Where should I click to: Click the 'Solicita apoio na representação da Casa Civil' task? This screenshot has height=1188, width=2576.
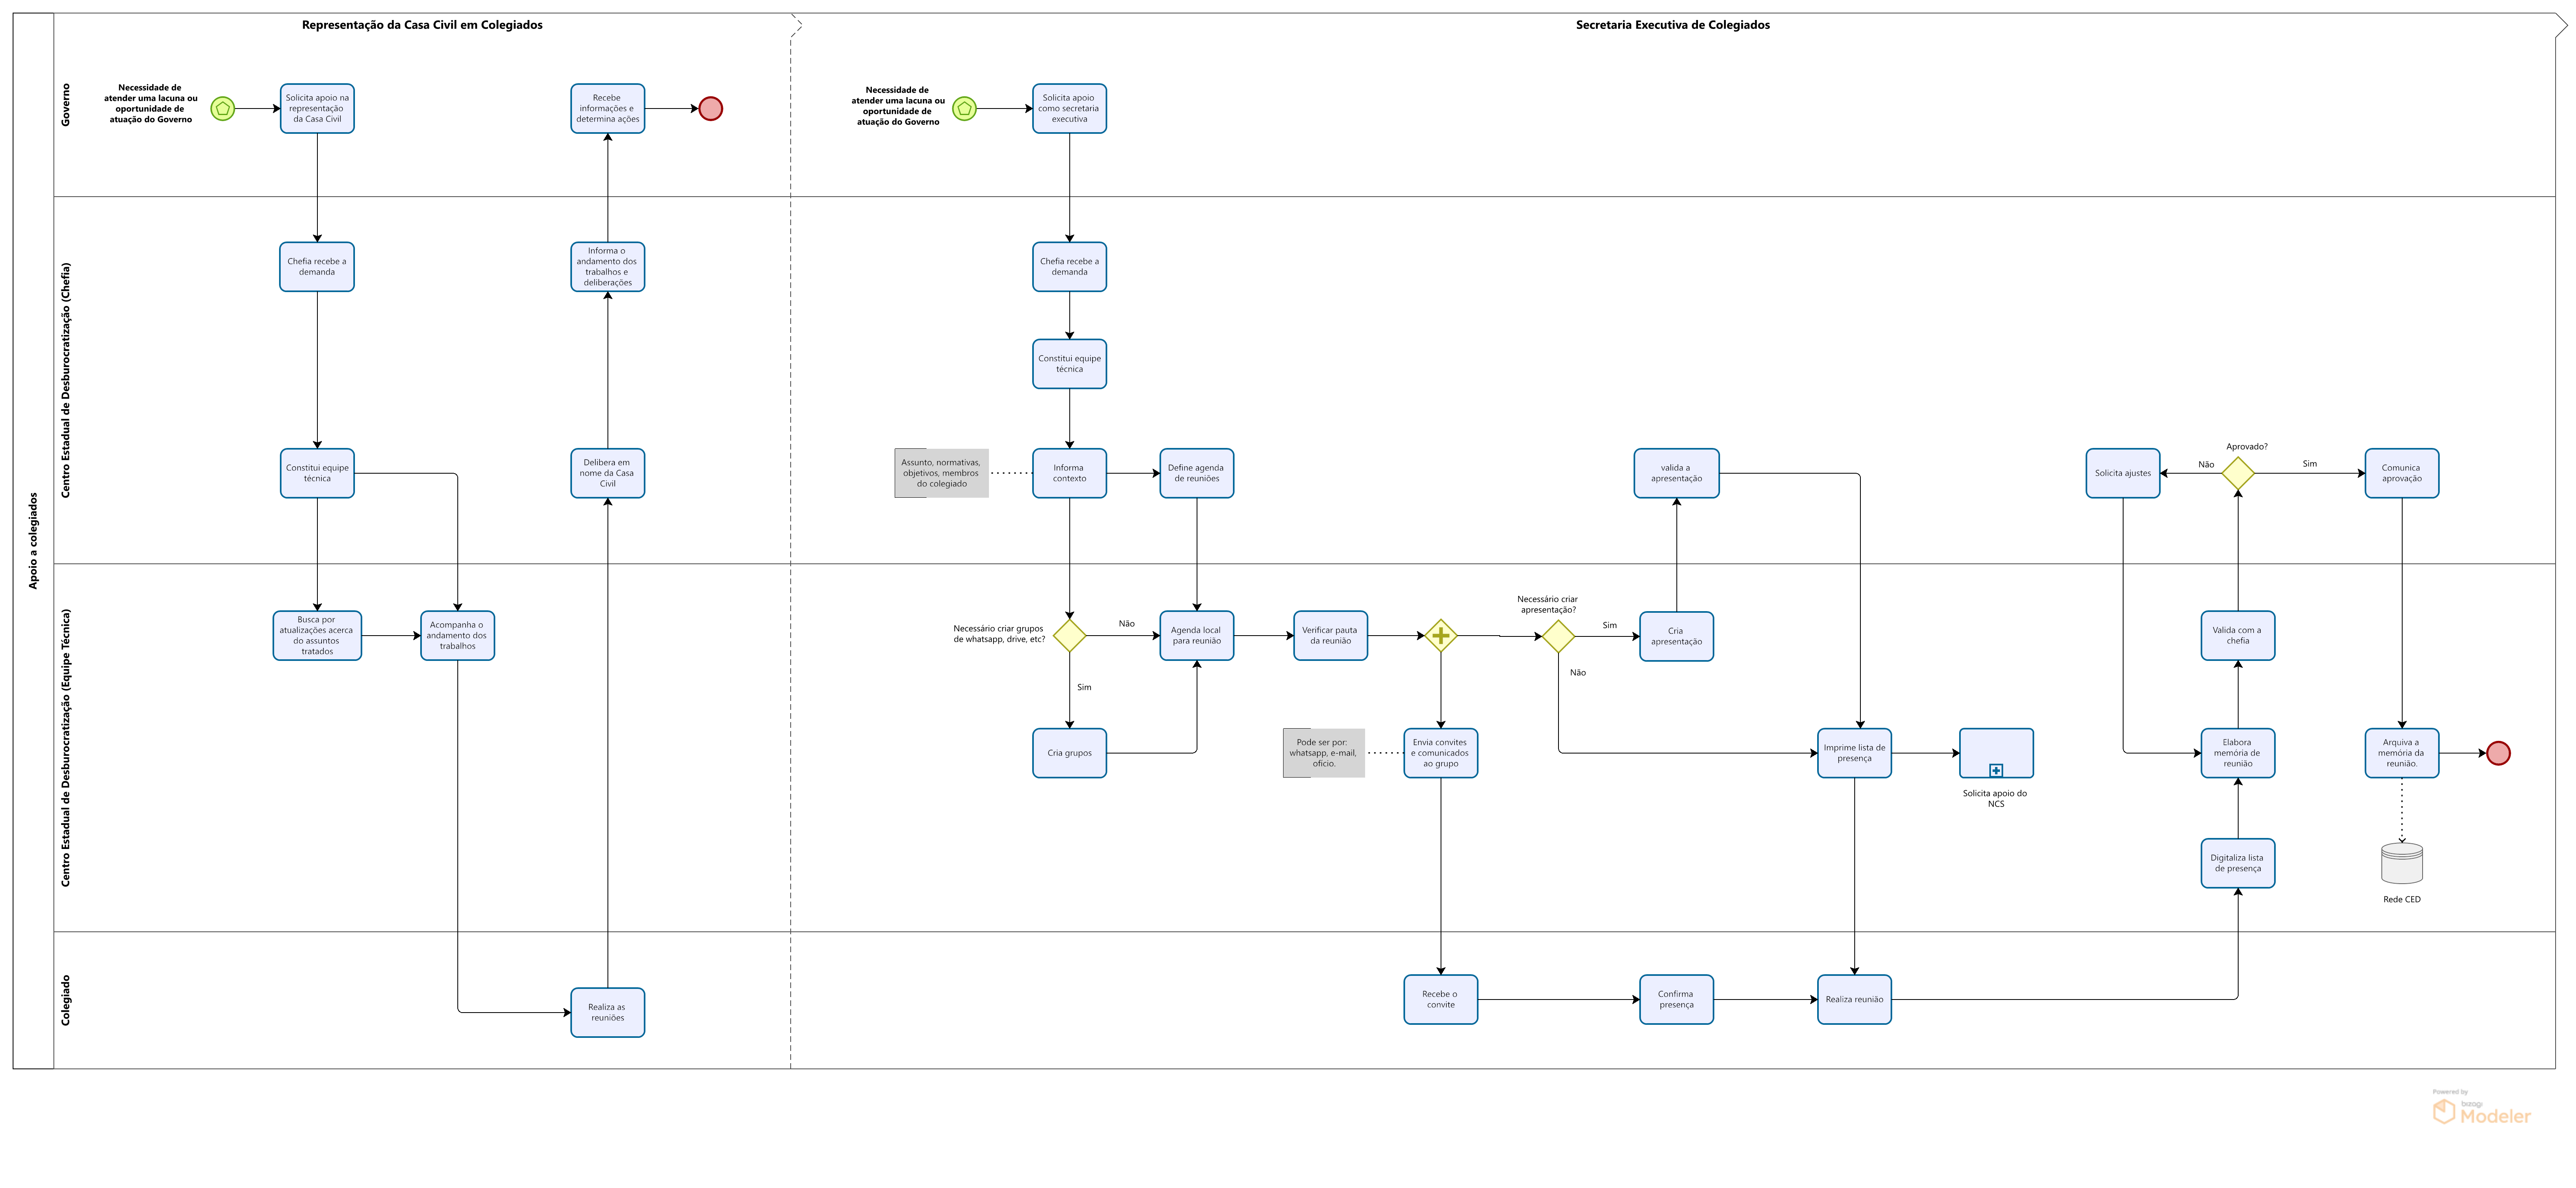pyautogui.click(x=317, y=108)
